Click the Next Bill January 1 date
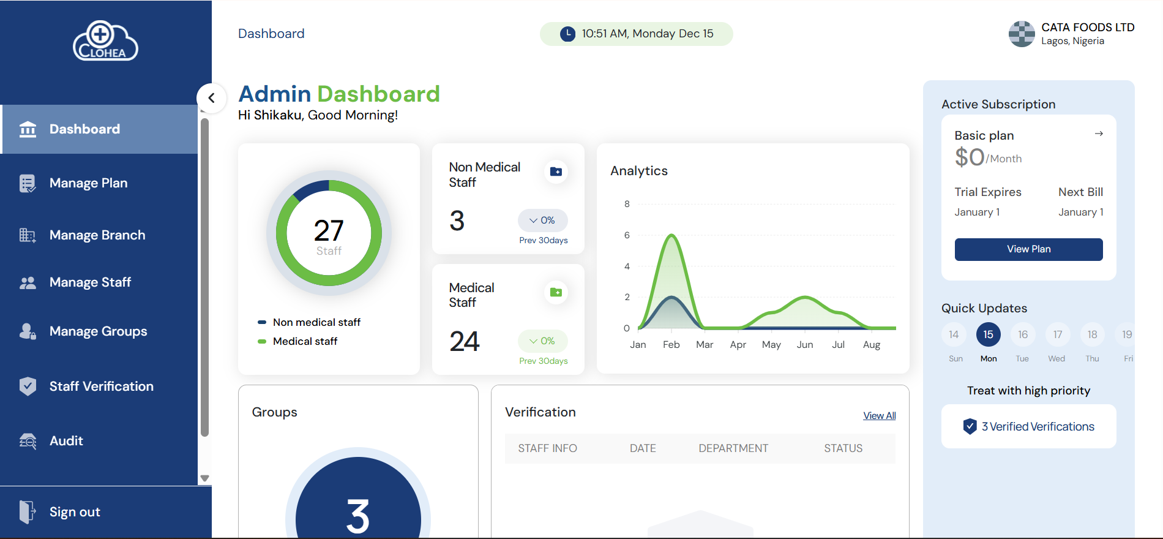The image size is (1163, 539). 1081,213
